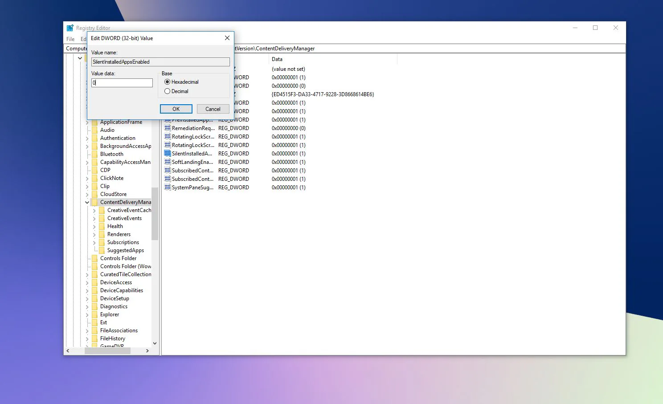Image resolution: width=663 pixels, height=404 pixels.
Task: Click the Health folder icon
Action: coord(102,226)
